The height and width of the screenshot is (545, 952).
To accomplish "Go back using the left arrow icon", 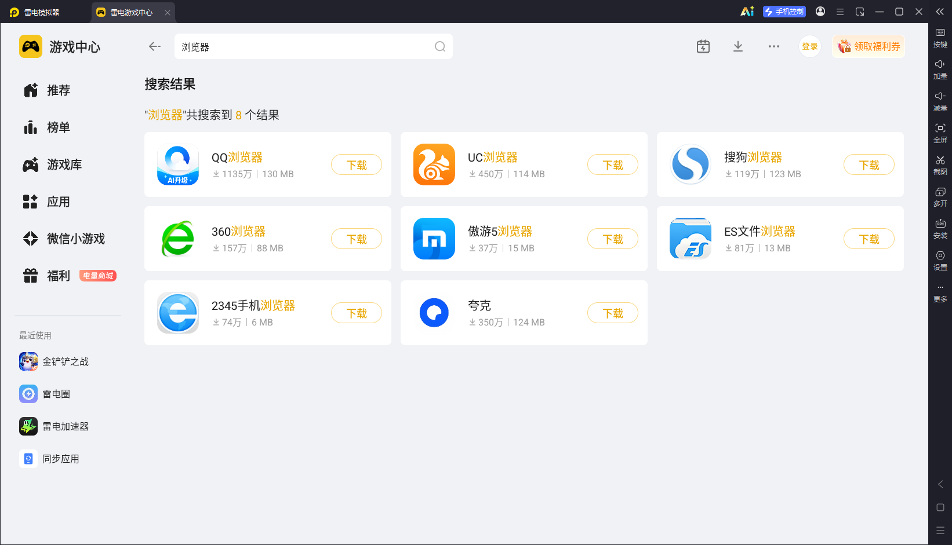I will click(x=154, y=46).
